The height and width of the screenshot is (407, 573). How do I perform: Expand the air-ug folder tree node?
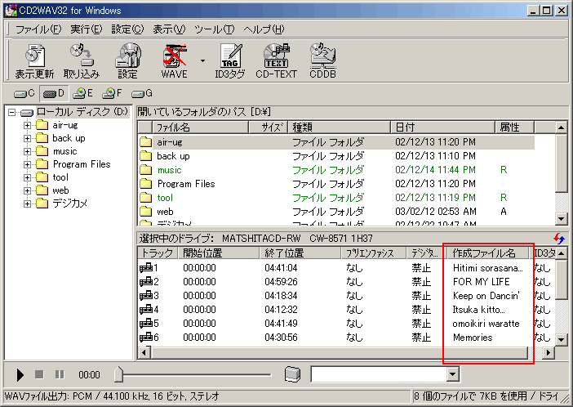28,125
